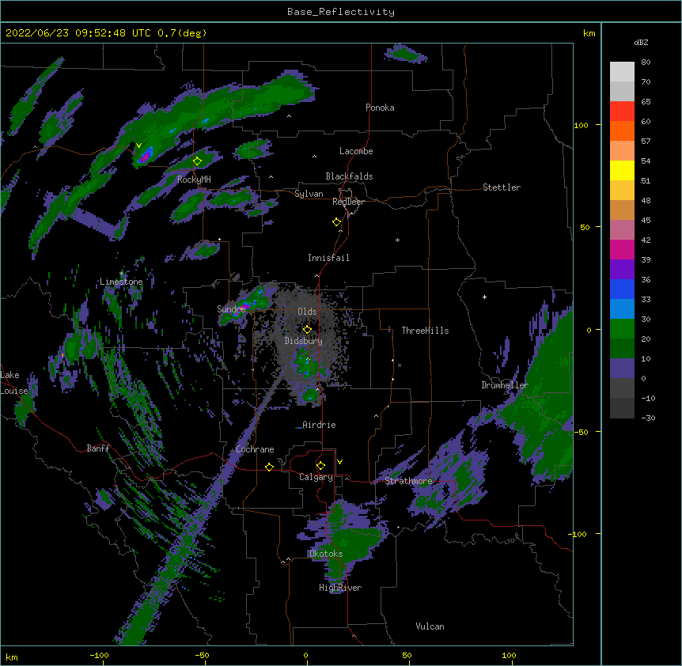This screenshot has width=682, height=666.
Task: Click the 0 km mark on horizontal axis
Action: click(x=305, y=655)
